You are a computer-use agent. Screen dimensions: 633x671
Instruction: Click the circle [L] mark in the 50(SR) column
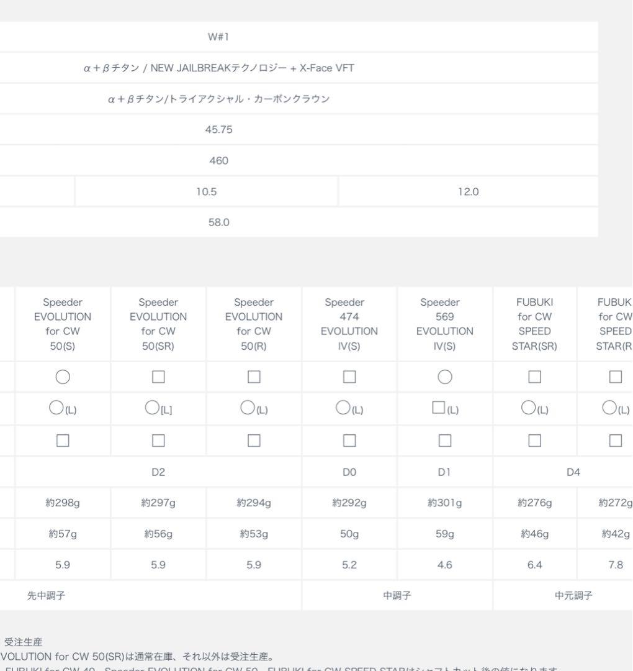[158, 408]
